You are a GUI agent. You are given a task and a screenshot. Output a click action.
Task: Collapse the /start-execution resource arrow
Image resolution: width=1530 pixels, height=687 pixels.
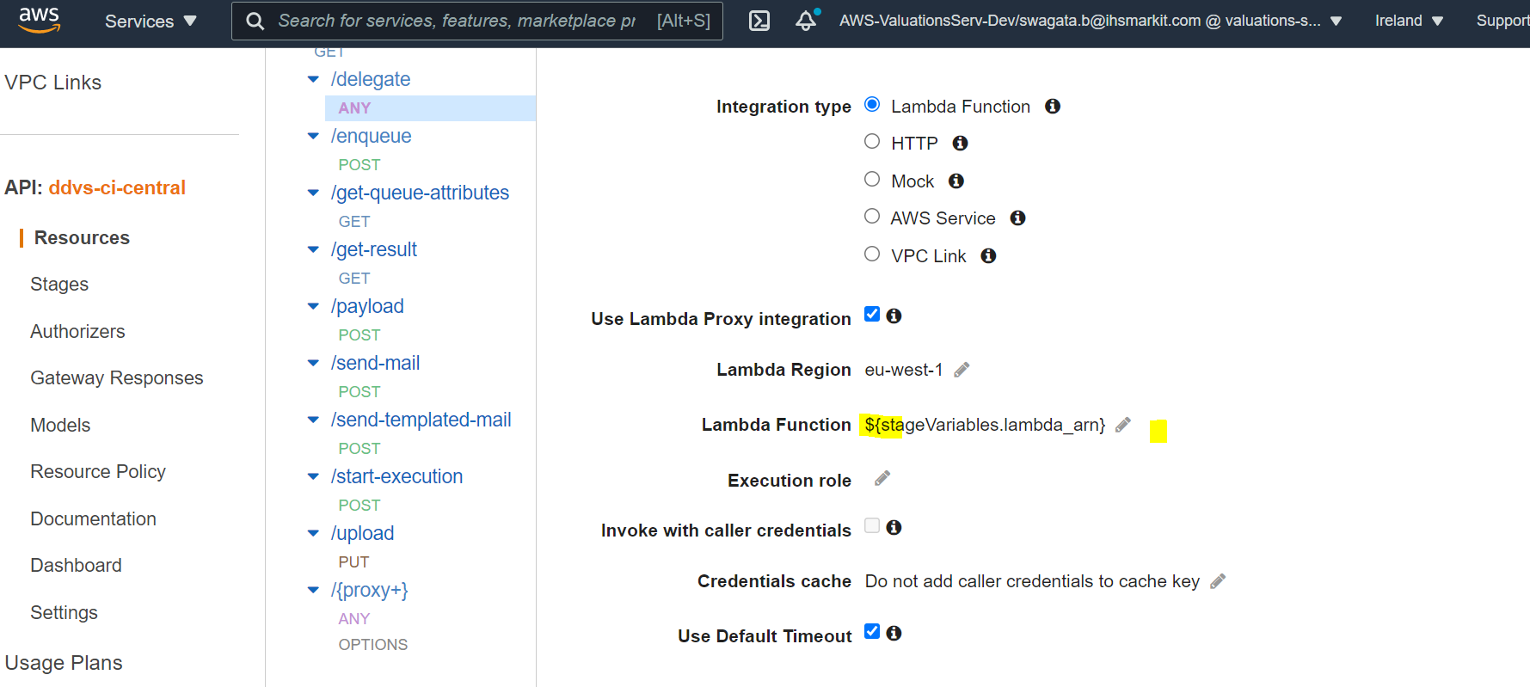pos(313,476)
